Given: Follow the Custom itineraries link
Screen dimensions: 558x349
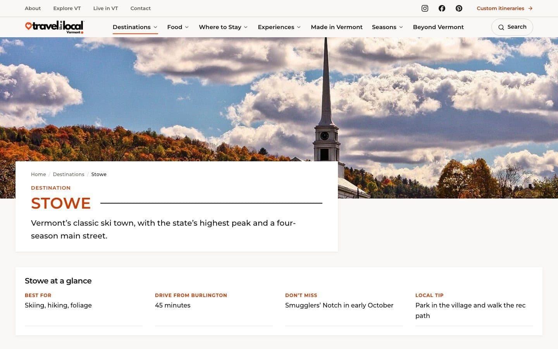Looking at the screenshot, I should click(x=505, y=8).
